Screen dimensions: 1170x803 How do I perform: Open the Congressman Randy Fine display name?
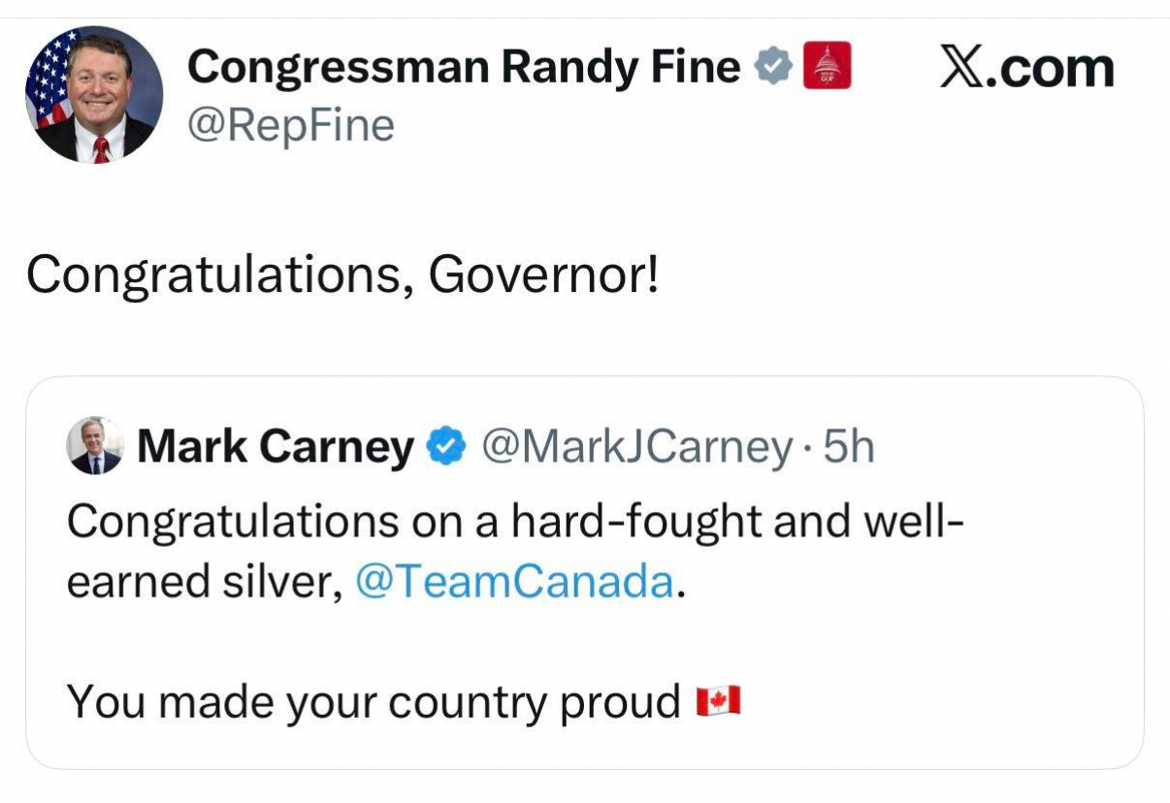[464, 67]
